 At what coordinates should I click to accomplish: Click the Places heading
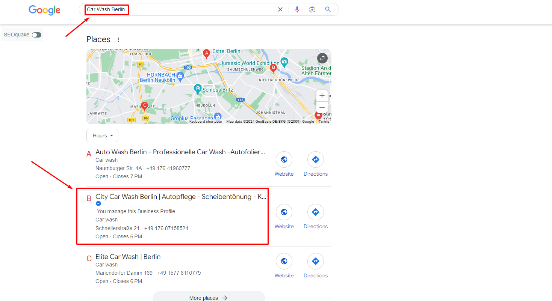tap(98, 39)
